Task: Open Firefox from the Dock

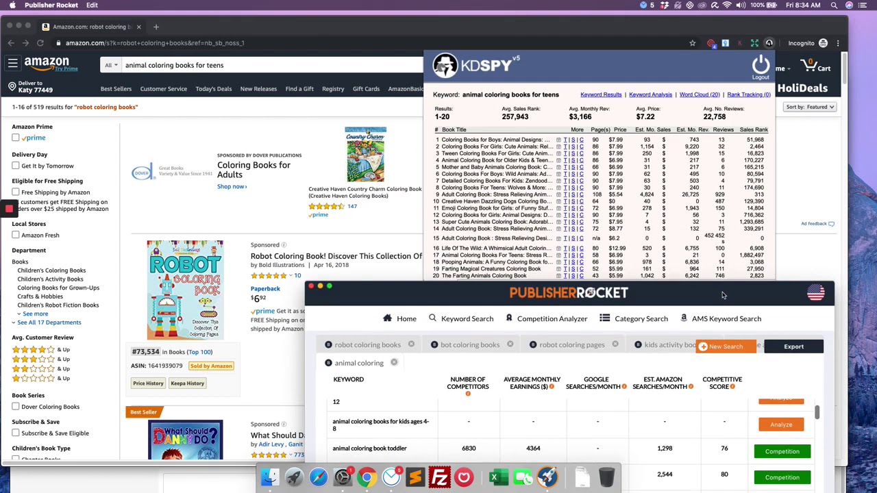Action: (x=464, y=476)
